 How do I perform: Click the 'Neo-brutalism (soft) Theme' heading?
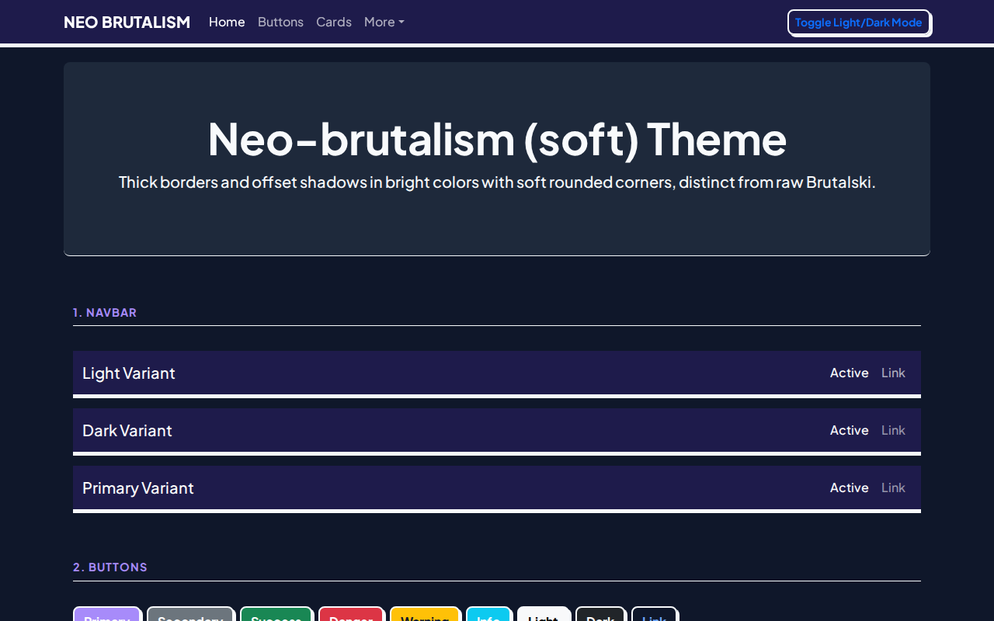pyautogui.click(x=497, y=139)
